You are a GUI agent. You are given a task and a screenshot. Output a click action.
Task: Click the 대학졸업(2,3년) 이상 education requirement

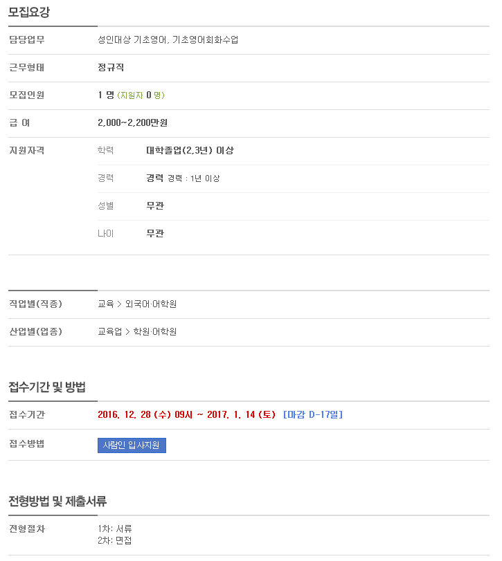(190, 150)
